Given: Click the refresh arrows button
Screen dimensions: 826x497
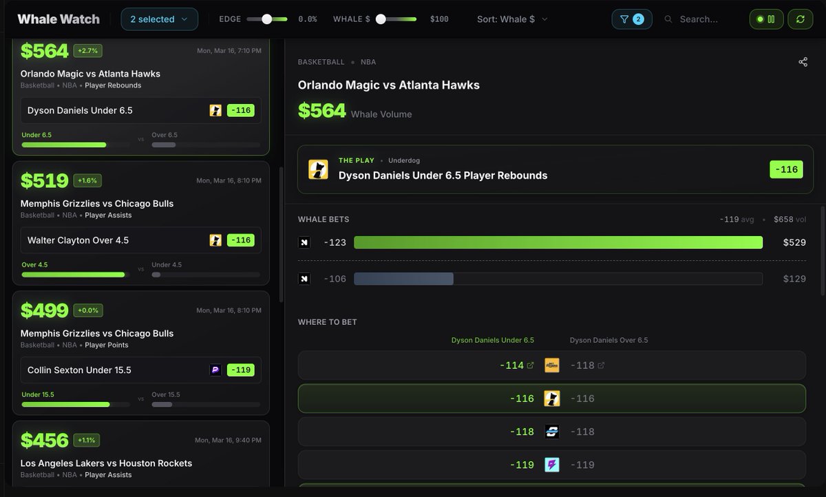Looking at the screenshot, I should [800, 19].
